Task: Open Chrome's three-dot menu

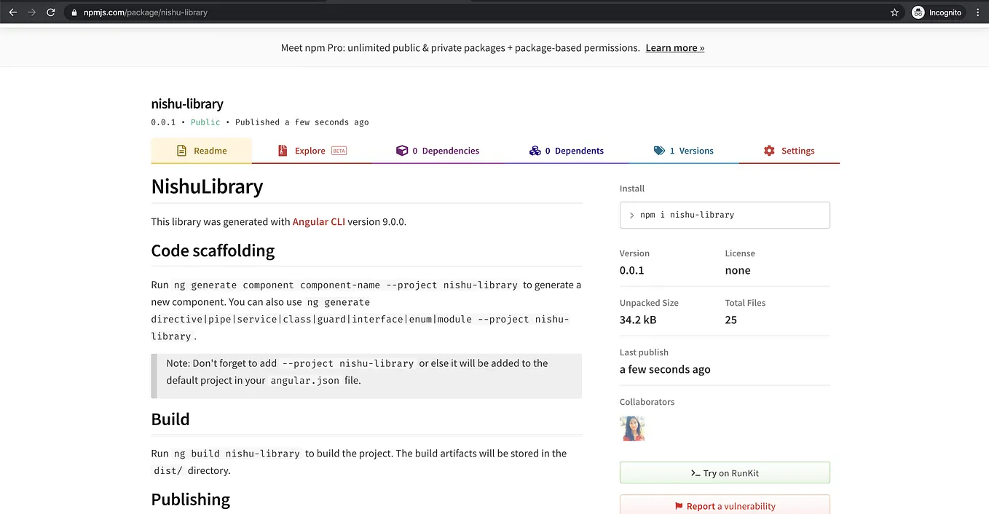Action: (x=978, y=12)
